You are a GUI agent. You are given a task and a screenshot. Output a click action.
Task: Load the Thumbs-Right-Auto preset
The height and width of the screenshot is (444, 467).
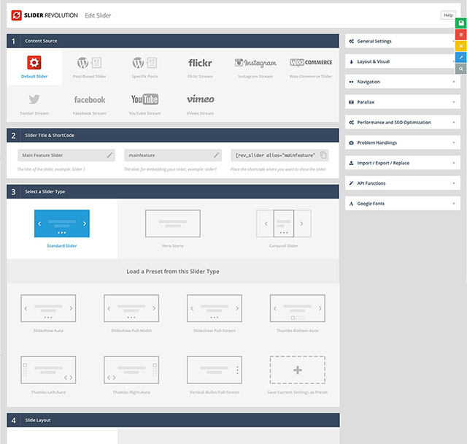[x=131, y=375]
